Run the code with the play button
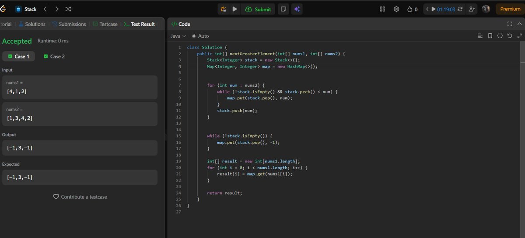This screenshot has width=525, height=238. [x=235, y=9]
